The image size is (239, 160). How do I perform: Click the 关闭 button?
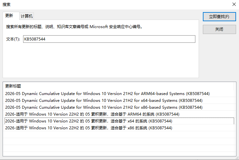click(x=219, y=29)
